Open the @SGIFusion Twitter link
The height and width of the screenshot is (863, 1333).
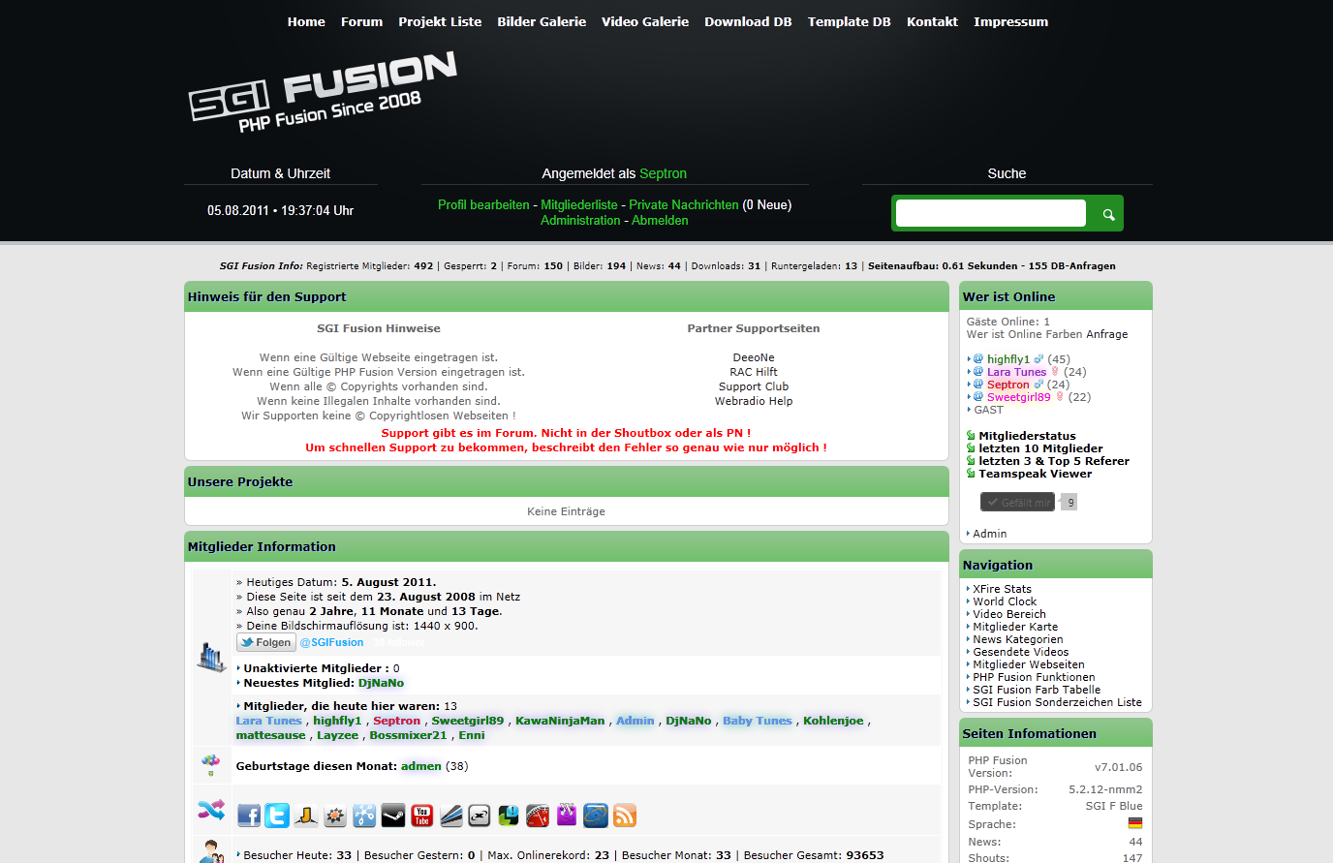331,642
